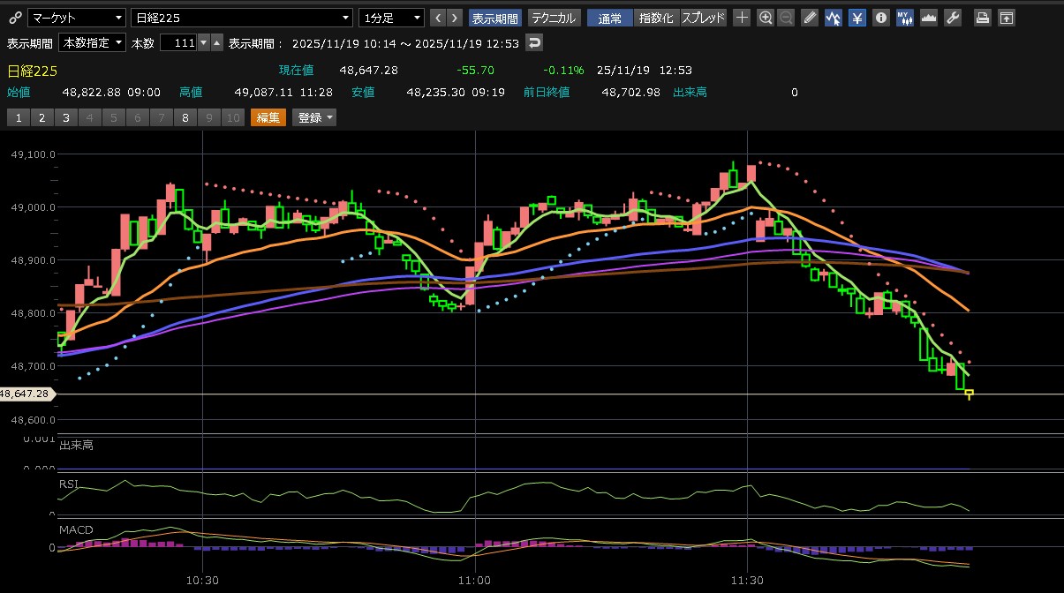Toggle the yen price display icon

856,18
